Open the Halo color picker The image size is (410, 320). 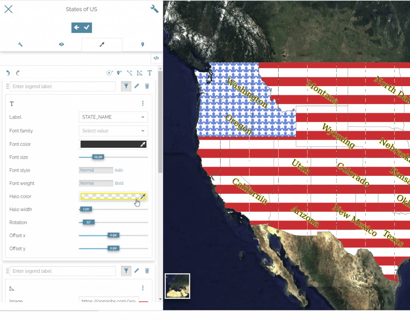point(113,196)
